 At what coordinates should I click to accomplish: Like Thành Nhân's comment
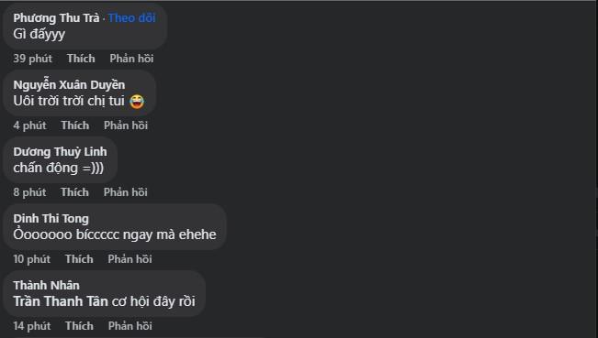pos(79,326)
